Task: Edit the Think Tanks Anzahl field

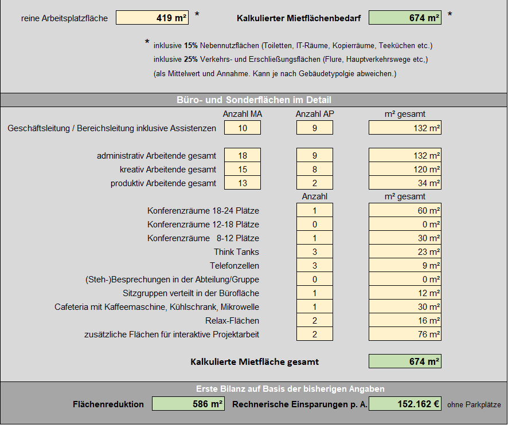Action: pos(315,251)
